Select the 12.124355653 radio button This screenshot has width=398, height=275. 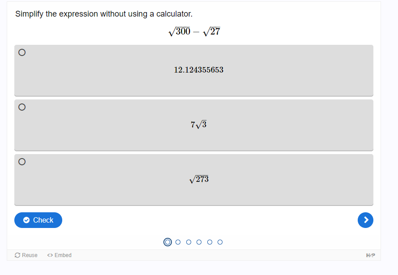coord(22,52)
